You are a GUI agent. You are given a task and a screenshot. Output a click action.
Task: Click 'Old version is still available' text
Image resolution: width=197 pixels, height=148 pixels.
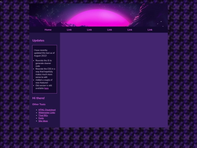point(44,87)
